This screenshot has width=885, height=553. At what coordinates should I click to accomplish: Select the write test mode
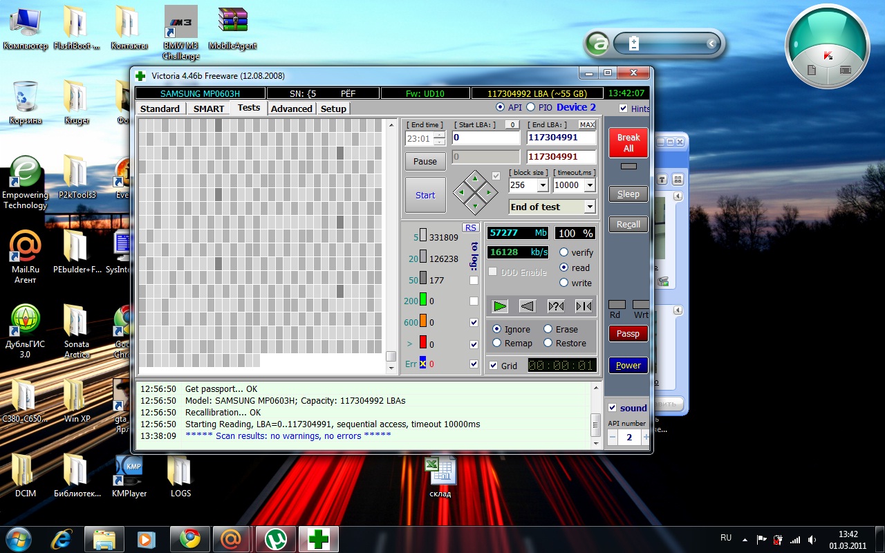[x=564, y=283]
